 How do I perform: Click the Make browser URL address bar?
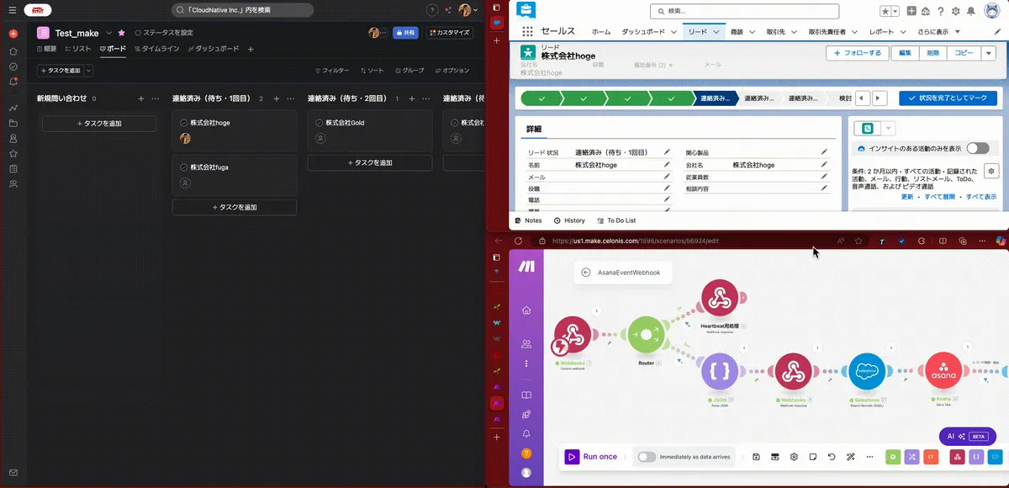click(681, 241)
